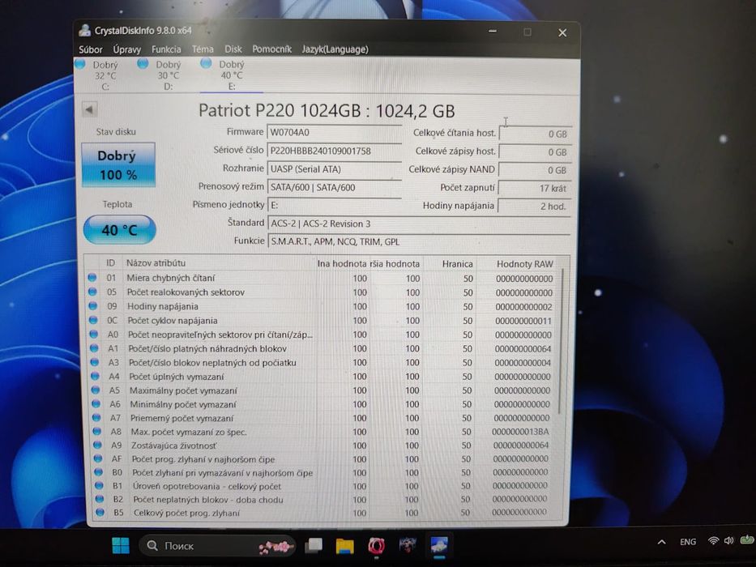Open the Téma menu
Image resolution: width=756 pixels, height=567 pixels.
click(203, 49)
